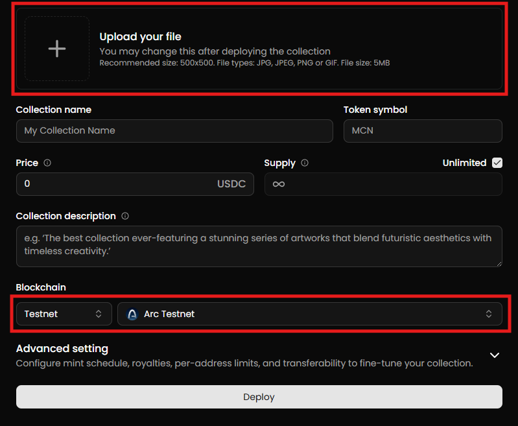Select the Price input field
This screenshot has height=426, width=518.
[117, 184]
